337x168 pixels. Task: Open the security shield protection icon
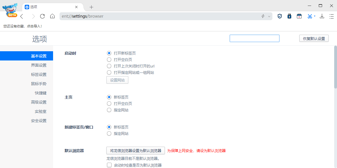(x=279, y=16)
